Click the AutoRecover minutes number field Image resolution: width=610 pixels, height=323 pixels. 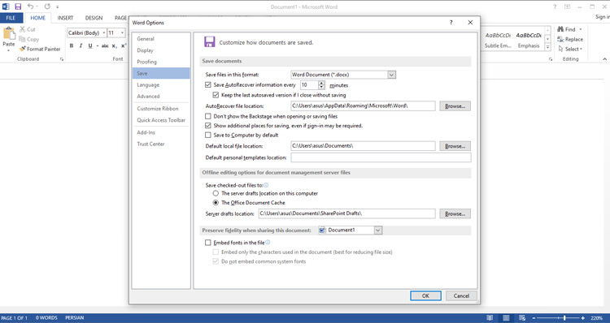click(309, 85)
